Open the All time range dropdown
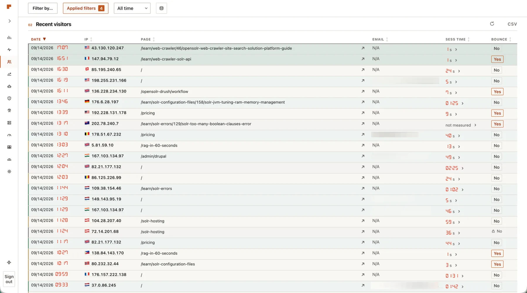527x293 pixels. point(132,8)
